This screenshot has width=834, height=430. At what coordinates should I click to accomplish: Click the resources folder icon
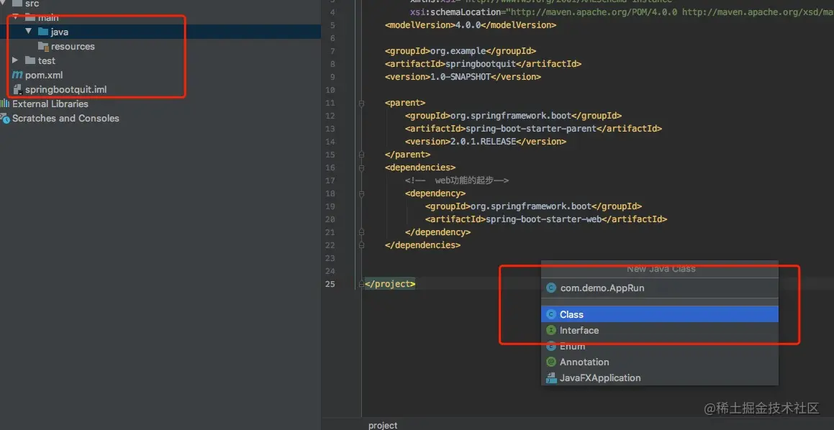43,46
